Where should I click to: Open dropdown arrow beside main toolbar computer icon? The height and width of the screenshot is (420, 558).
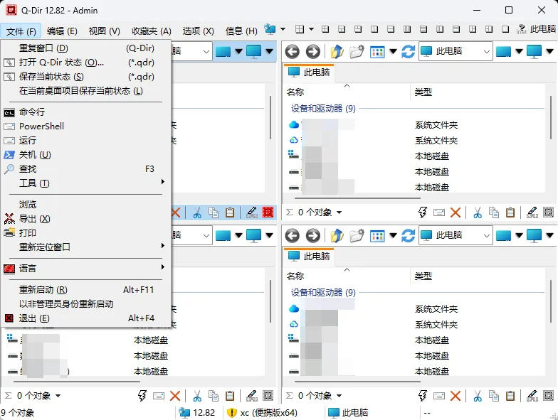click(283, 29)
